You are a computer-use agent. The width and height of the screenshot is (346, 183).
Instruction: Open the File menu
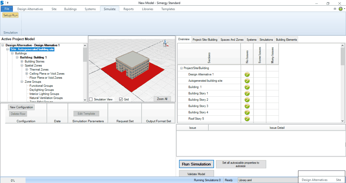click(x=7, y=9)
